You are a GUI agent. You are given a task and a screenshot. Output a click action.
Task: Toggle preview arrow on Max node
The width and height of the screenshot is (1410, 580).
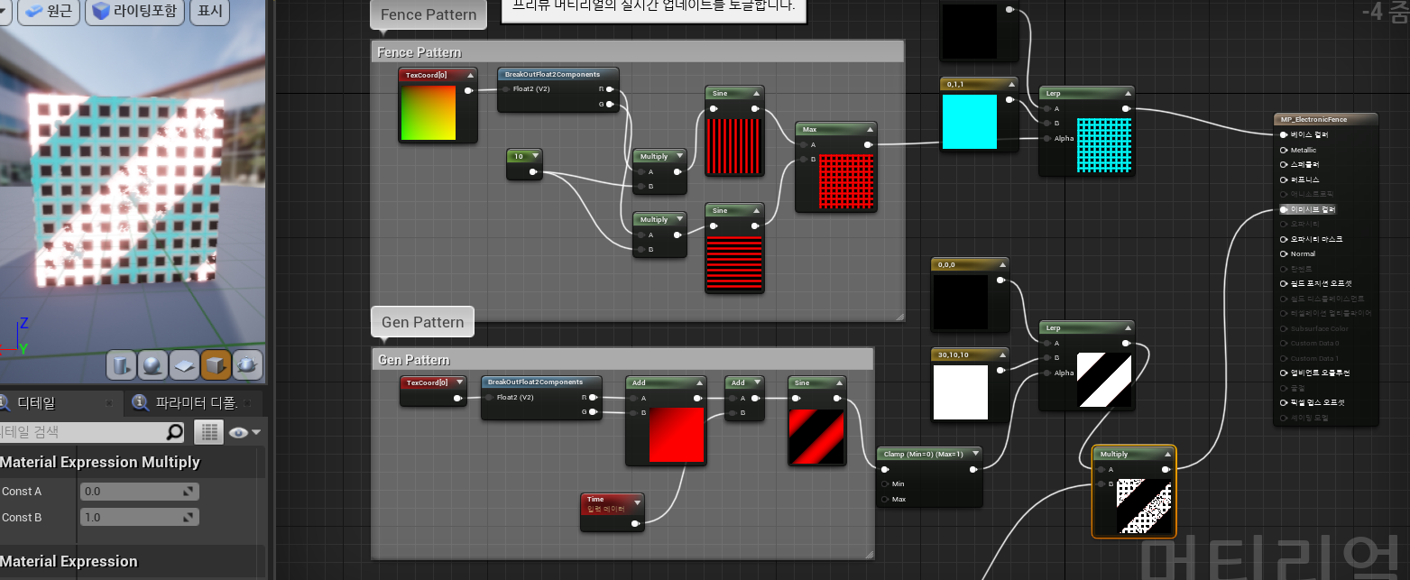click(869, 129)
